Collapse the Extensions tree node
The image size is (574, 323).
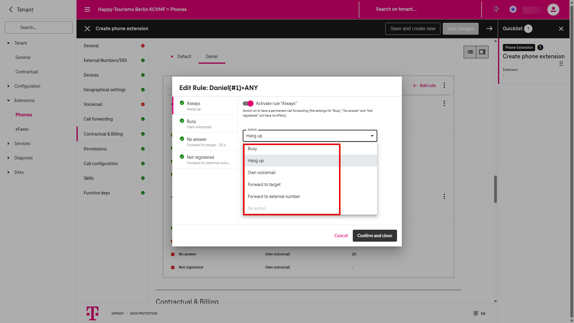click(8, 100)
